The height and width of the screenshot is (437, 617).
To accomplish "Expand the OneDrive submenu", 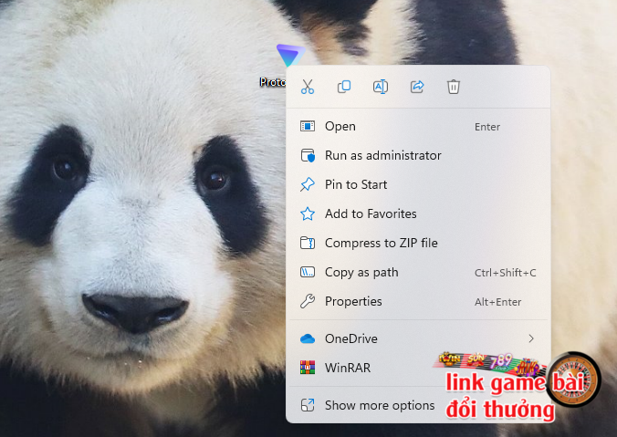I will 418,338.
